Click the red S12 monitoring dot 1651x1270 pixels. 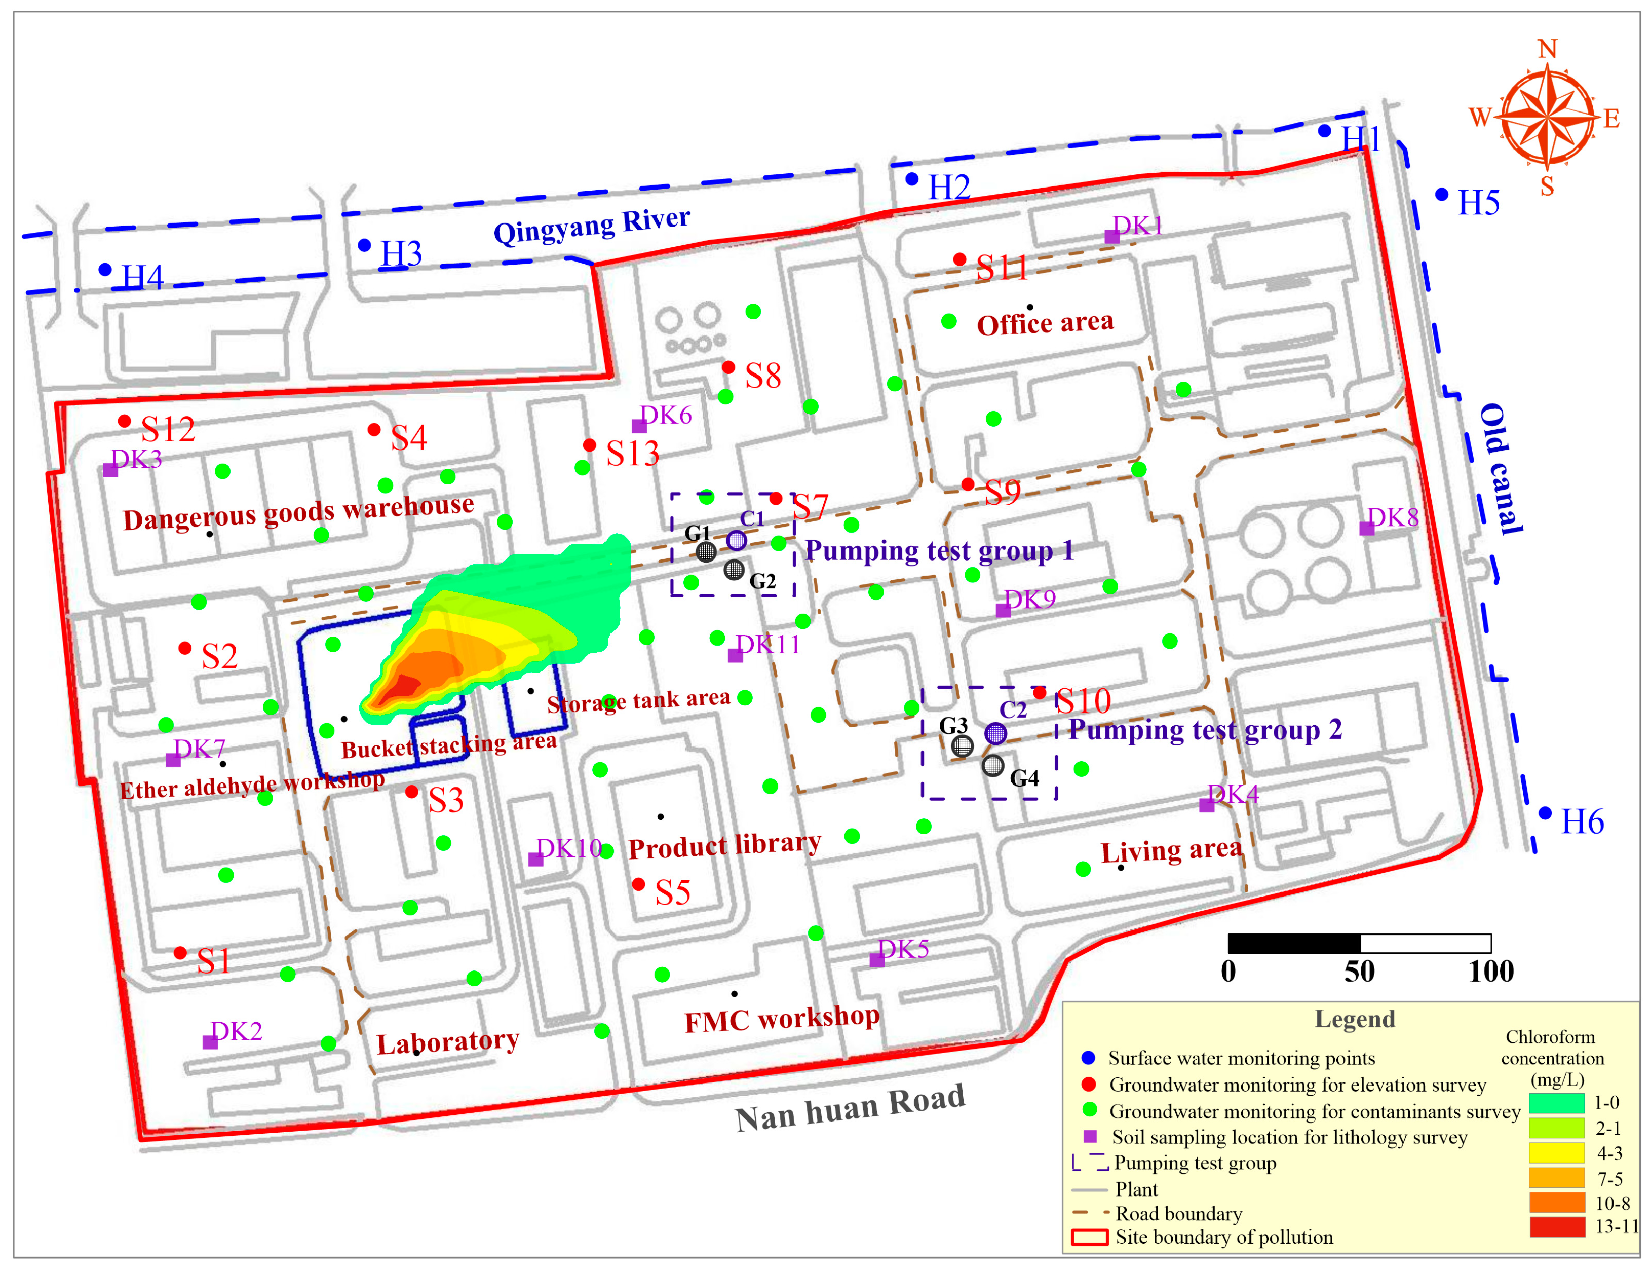(x=125, y=420)
